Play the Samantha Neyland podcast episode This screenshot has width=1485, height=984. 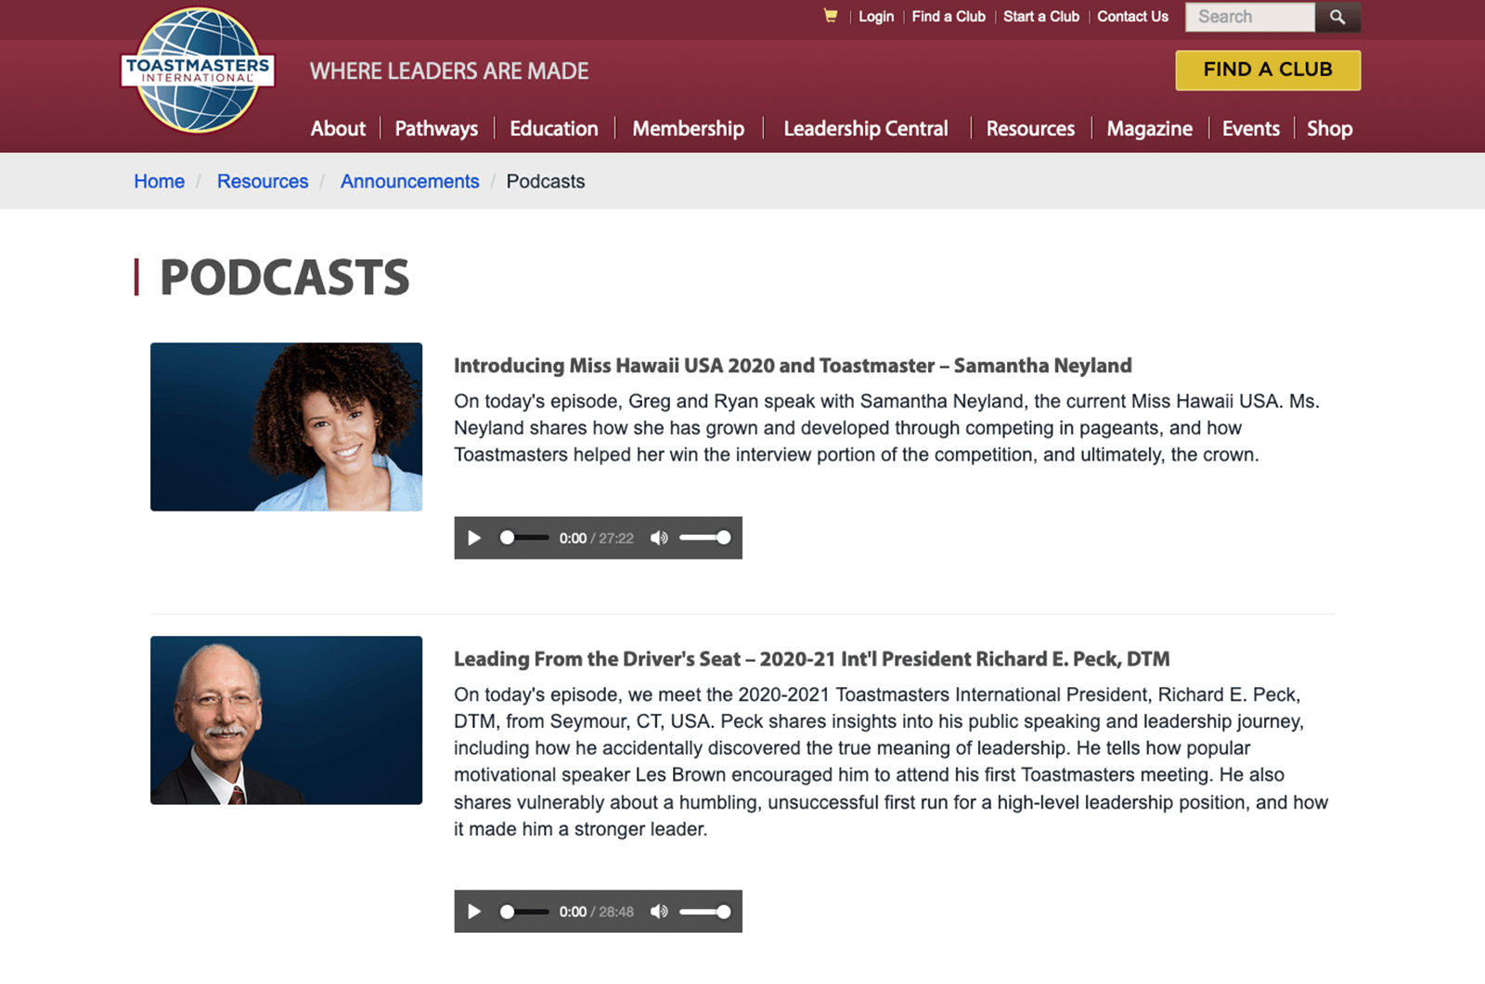tap(474, 538)
